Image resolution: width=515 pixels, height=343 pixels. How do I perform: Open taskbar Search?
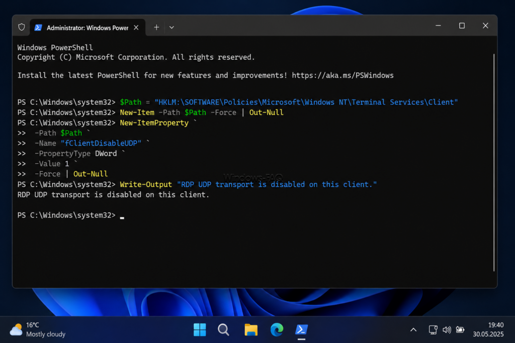pyautogui.click(x=223, y=329)
